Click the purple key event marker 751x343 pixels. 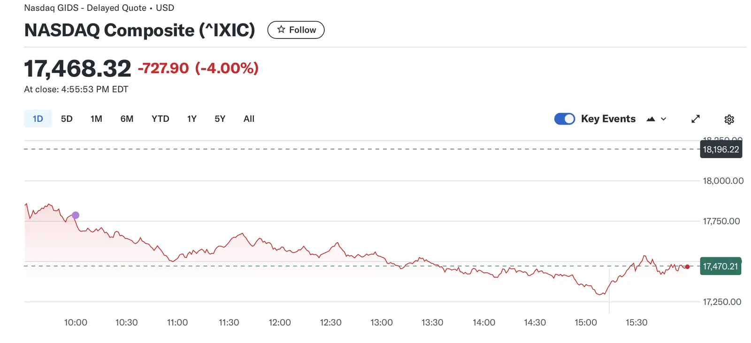click(76, 215)
